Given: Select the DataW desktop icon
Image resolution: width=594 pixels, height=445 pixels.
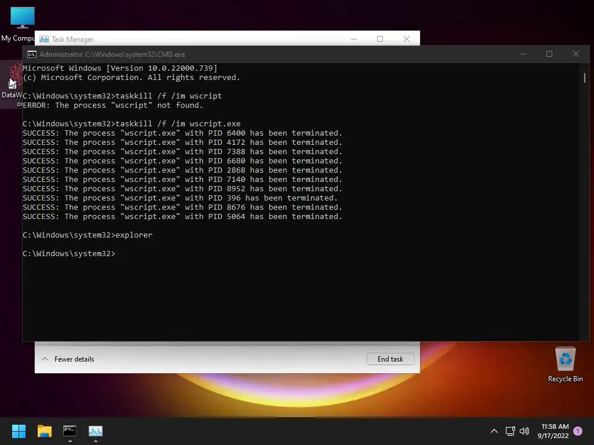Looking at the screenshot, I should [12, 84].
